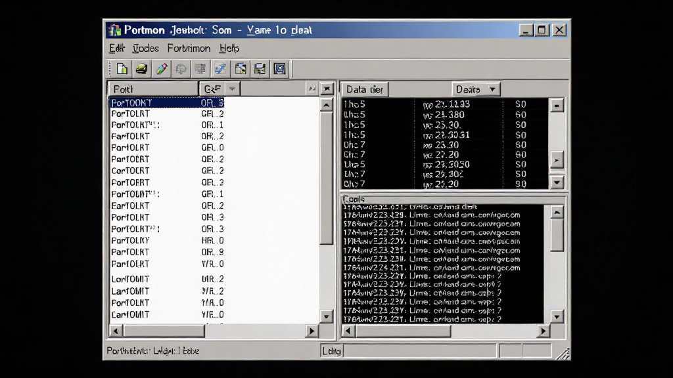The image size is (673, 378).
Task: Click the greyed-out grid toolbar icon
Action: point(200,68)
